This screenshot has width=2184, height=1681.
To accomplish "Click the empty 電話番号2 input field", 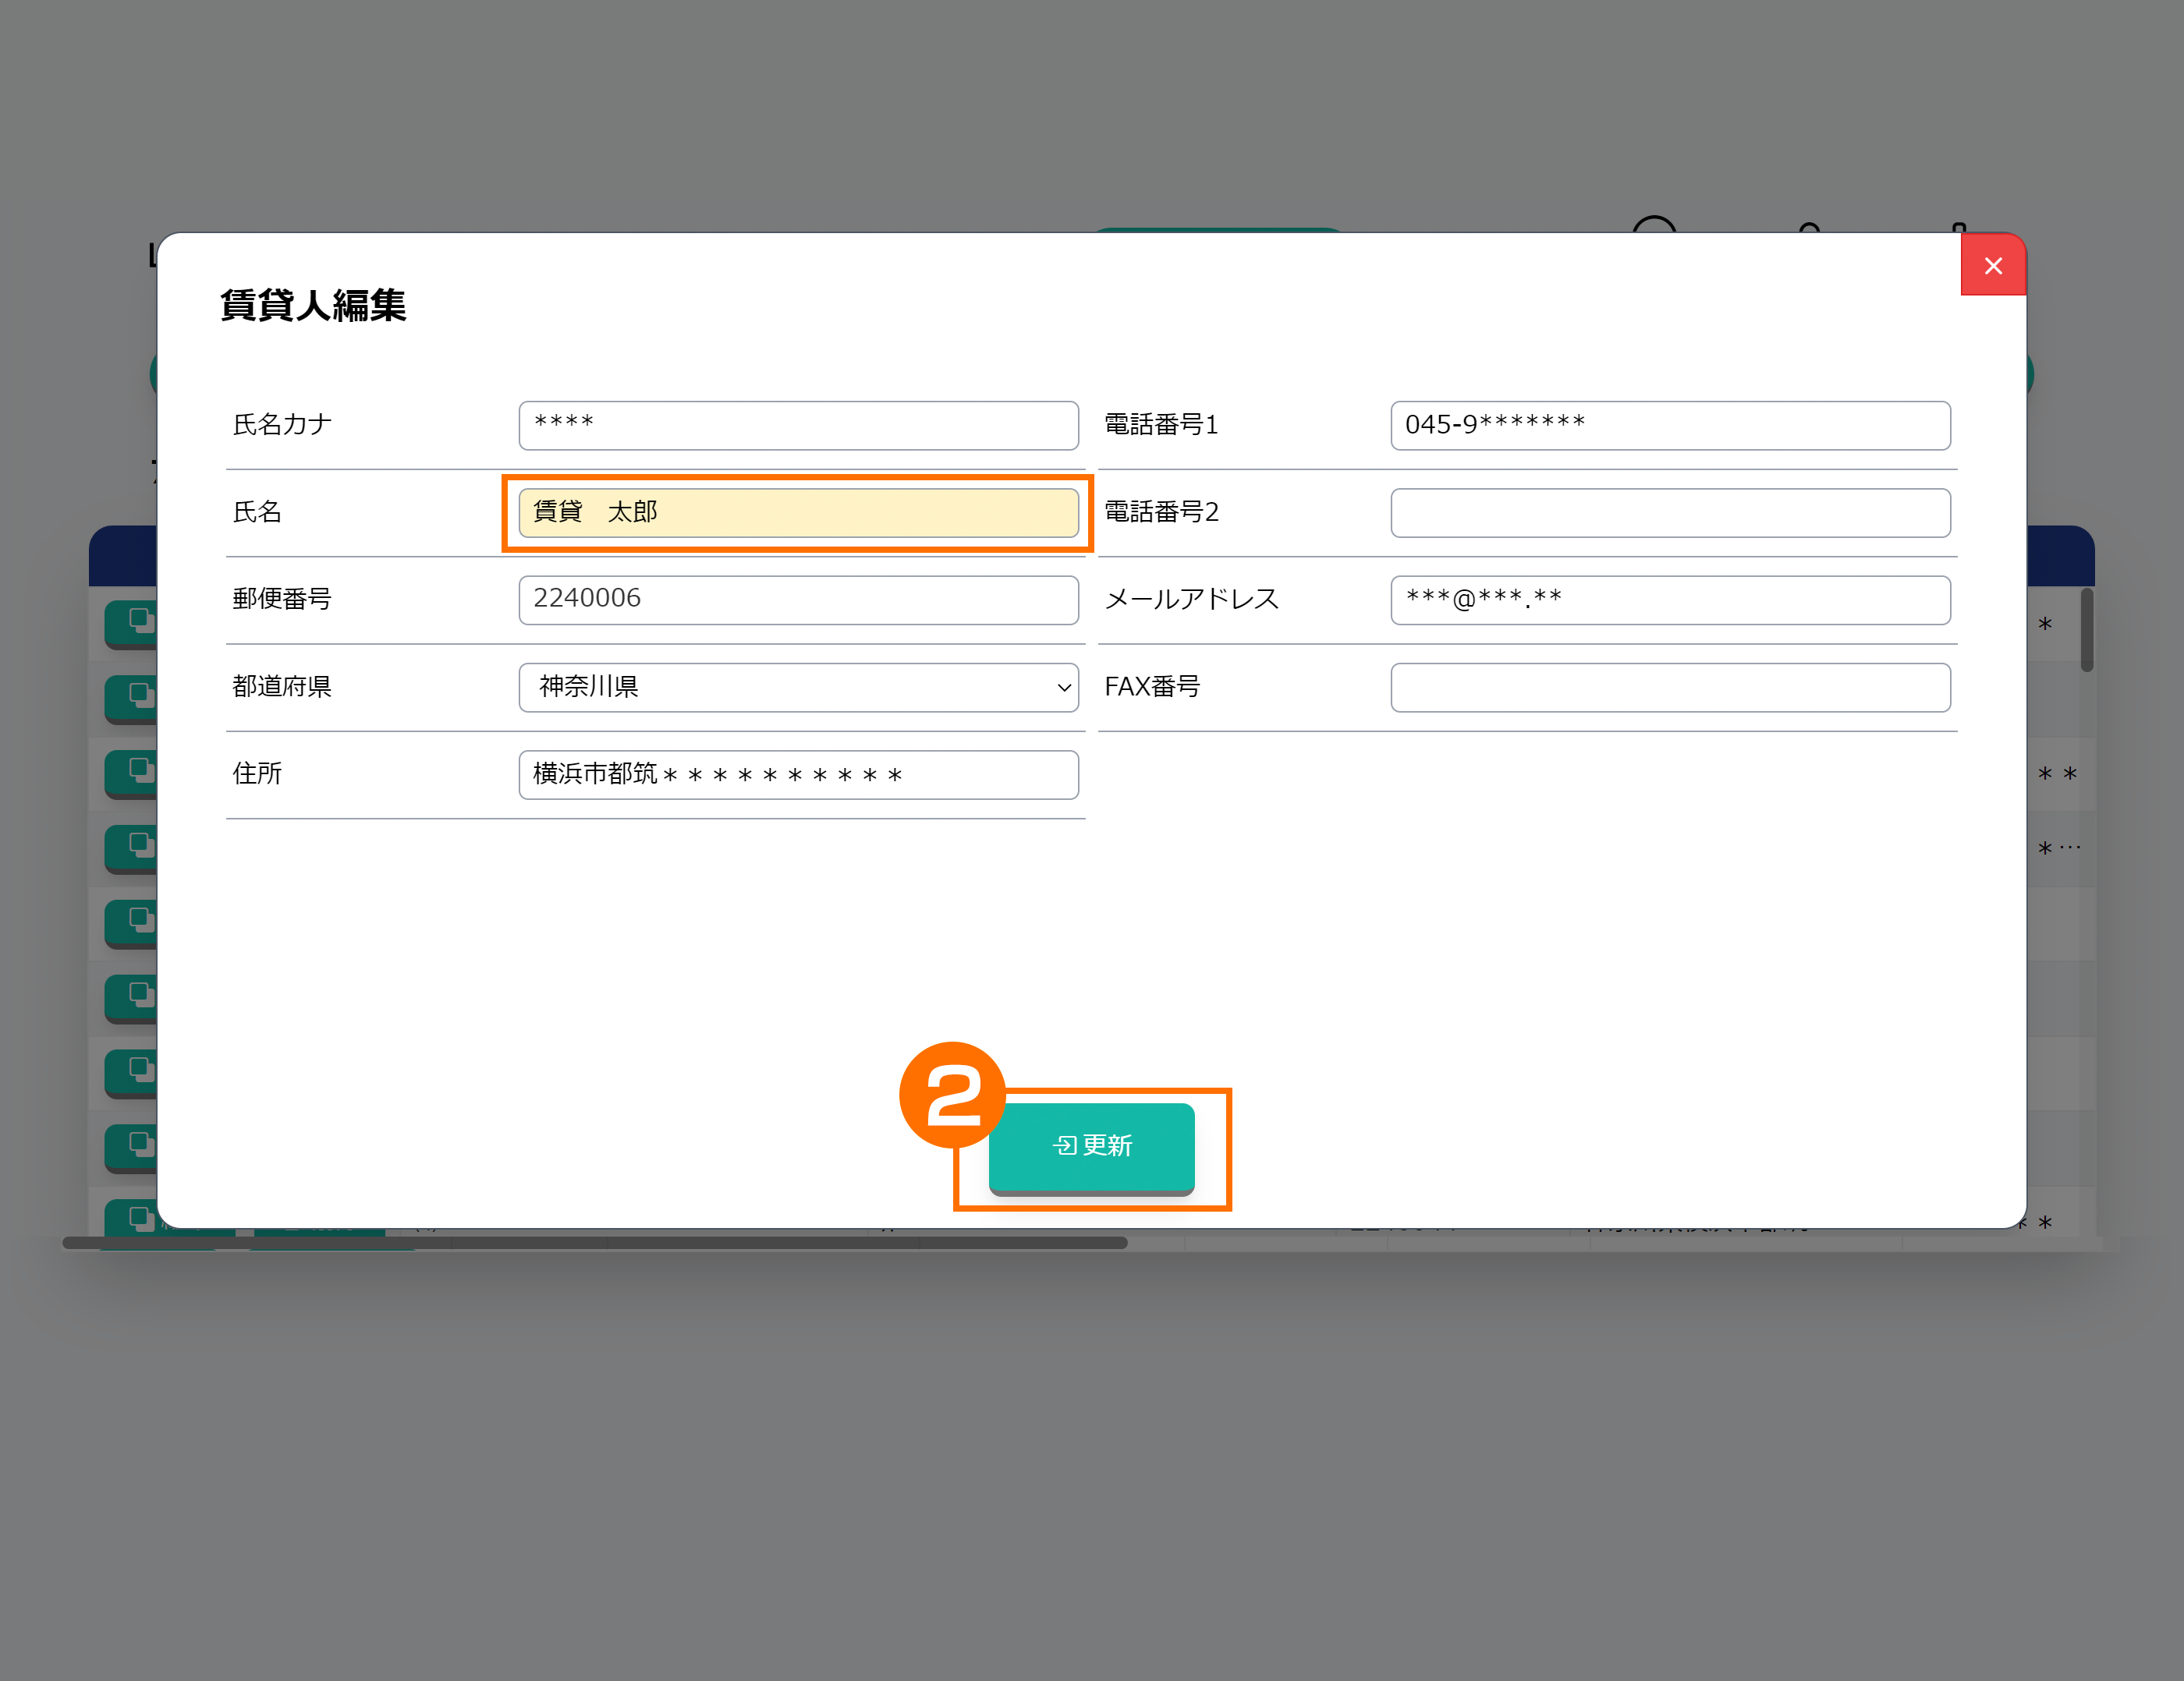I will click(1669, 513).
